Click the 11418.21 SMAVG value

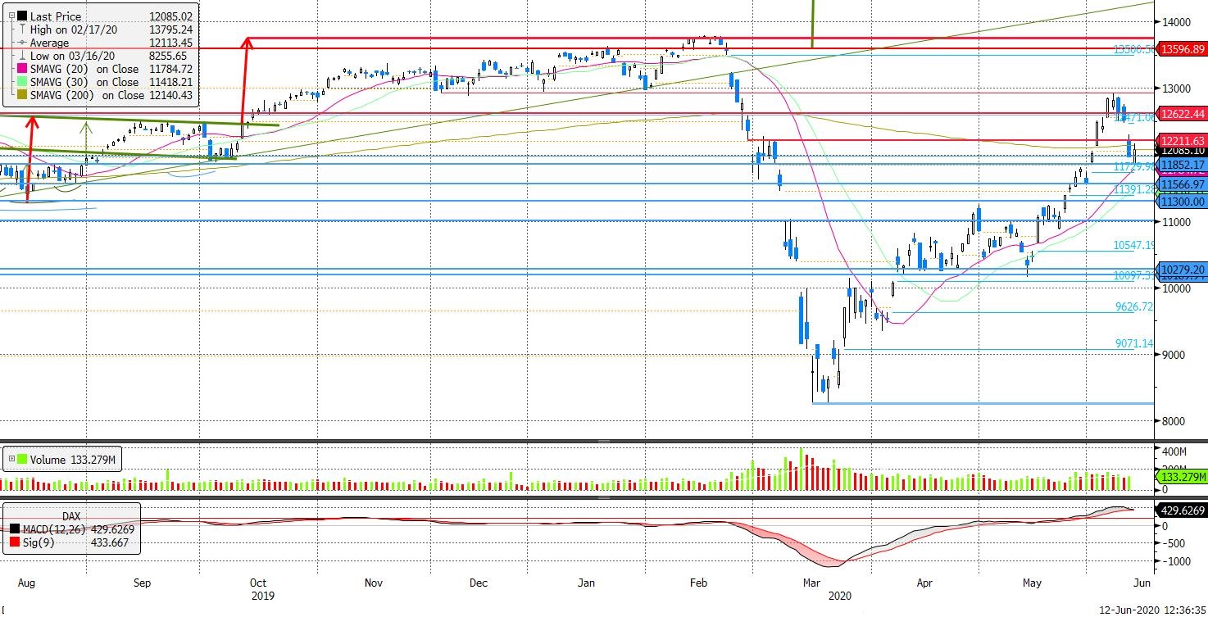[170, 82]
